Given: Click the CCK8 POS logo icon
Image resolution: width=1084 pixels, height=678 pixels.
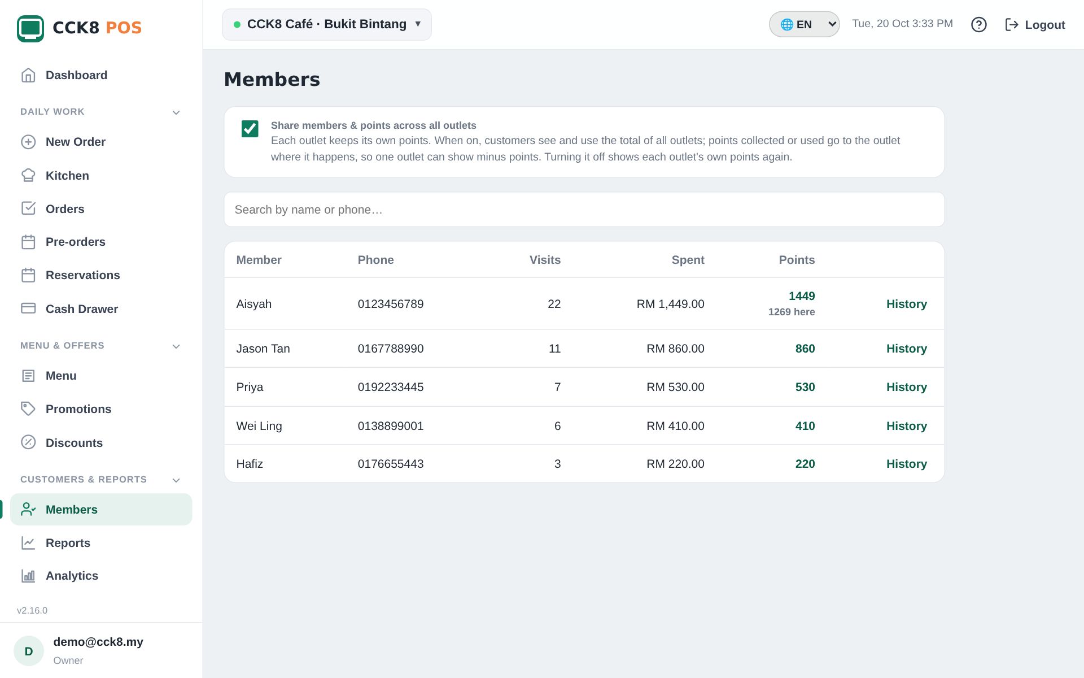Looking at the screenshot, I should click(30, 28).
